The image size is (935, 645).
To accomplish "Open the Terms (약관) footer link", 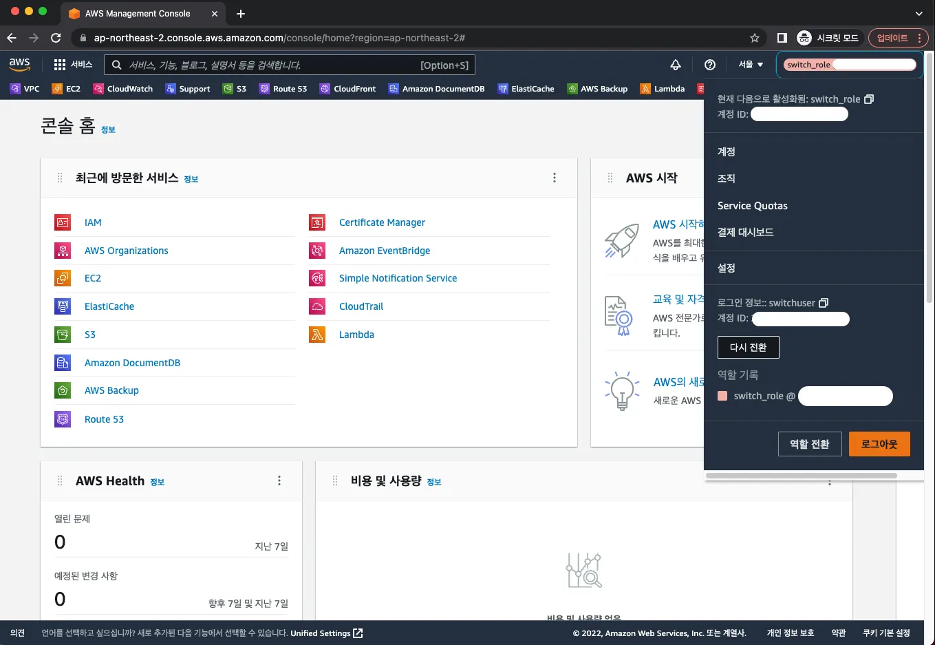I will (839, 633).
